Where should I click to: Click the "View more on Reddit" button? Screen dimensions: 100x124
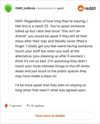50,116
